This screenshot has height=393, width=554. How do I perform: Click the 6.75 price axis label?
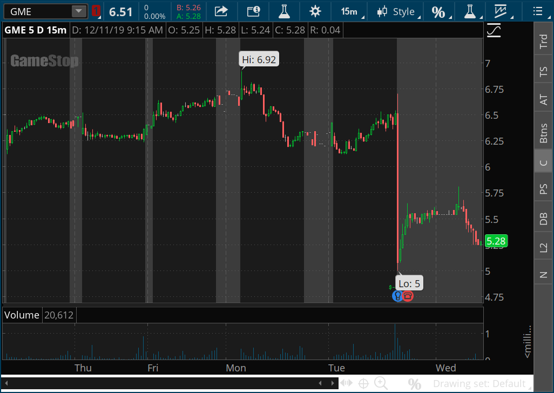(494, 89)
